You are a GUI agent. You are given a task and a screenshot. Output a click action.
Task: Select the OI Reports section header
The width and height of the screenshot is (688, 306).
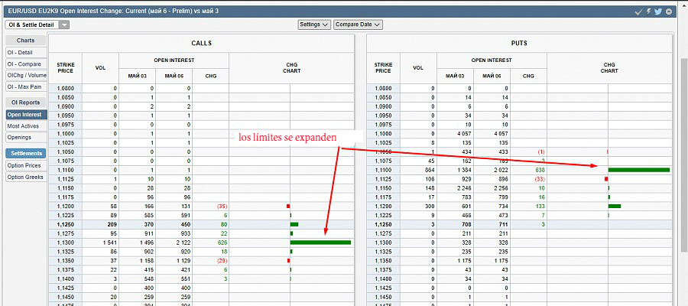25,103
